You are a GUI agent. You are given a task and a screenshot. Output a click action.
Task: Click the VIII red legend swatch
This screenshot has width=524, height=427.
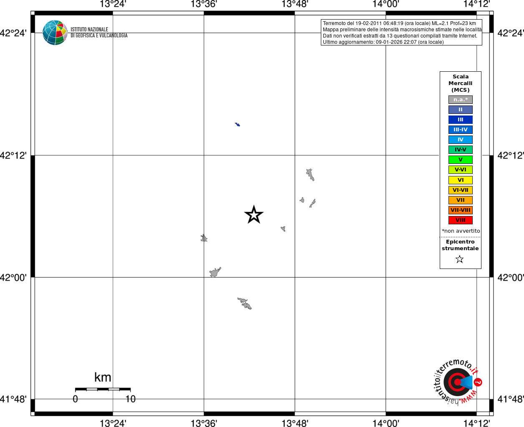(461, 220)
